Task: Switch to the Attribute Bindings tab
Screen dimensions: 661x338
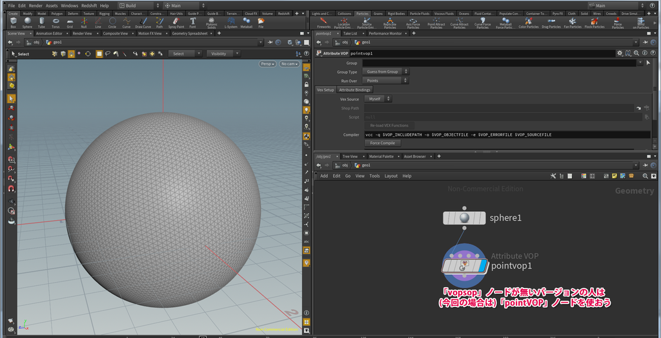Action: coord(354,90)
